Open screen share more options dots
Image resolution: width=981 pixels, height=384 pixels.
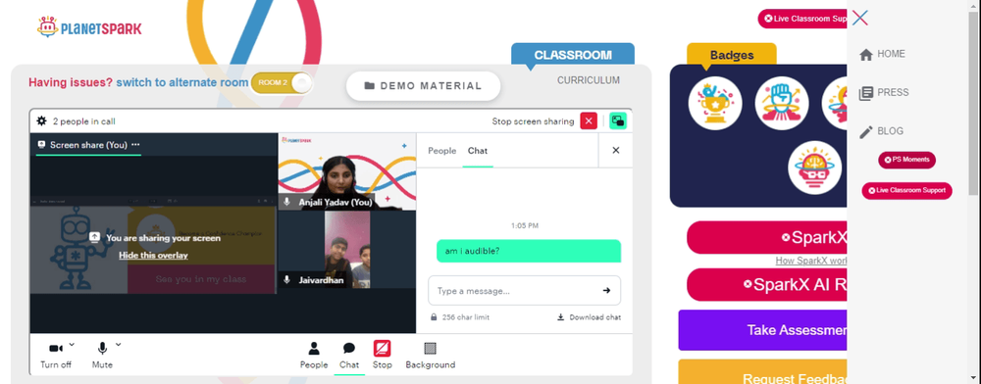tap(135, 145)
